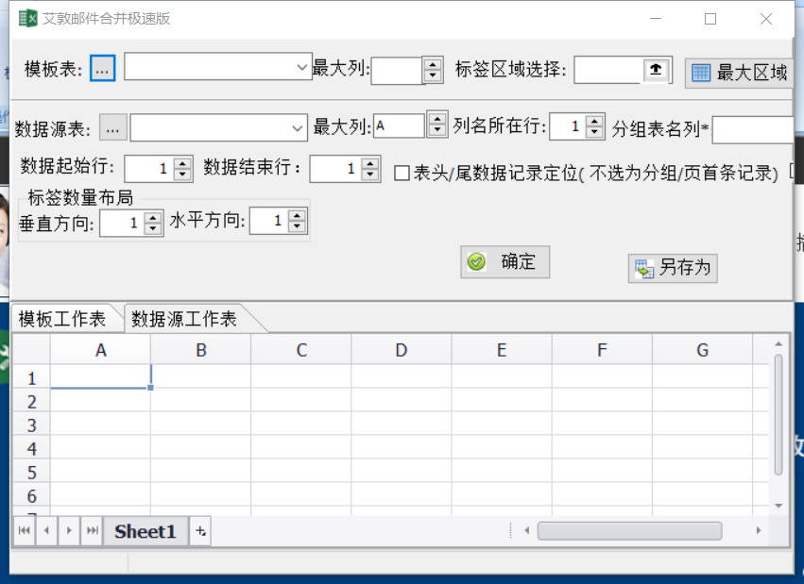Click the select-all corner of spreadsheet
Image resolution: width=804 pixels, height=584 pixels.
32,350
